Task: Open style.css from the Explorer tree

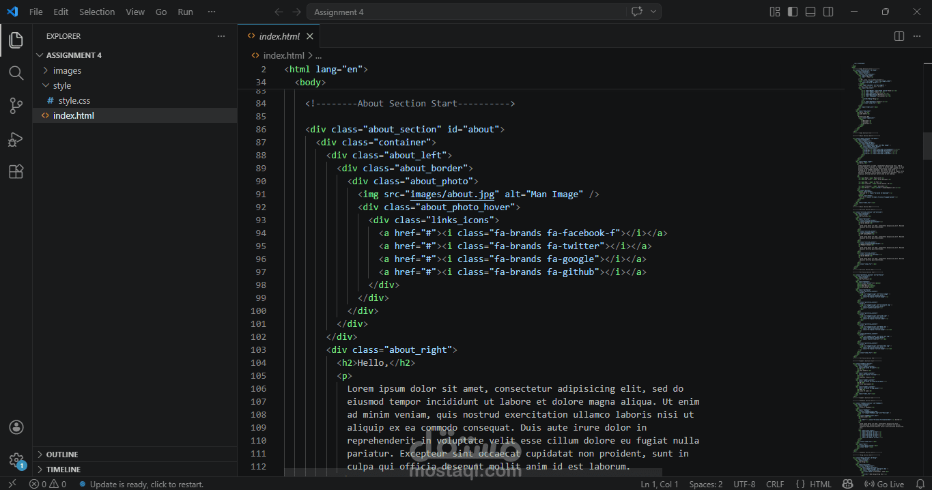Action: pos(74,100)
